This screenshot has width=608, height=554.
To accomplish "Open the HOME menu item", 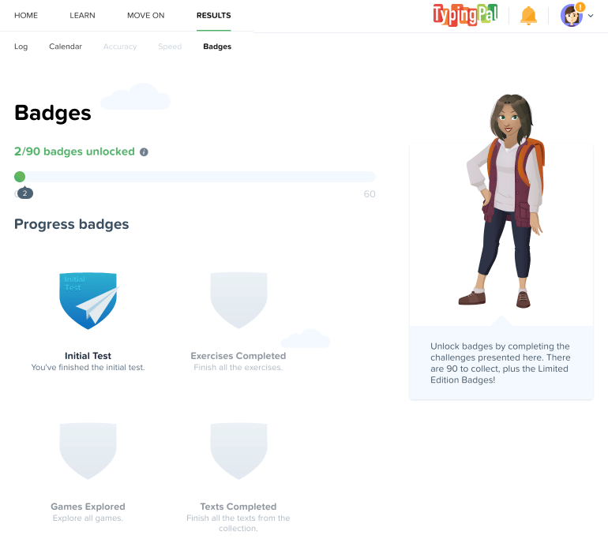I will (26, 16).
